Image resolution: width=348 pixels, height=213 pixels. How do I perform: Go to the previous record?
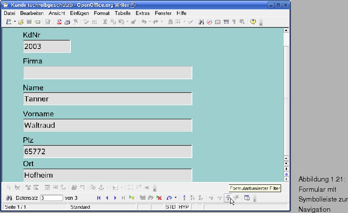[x=107, y=198]
